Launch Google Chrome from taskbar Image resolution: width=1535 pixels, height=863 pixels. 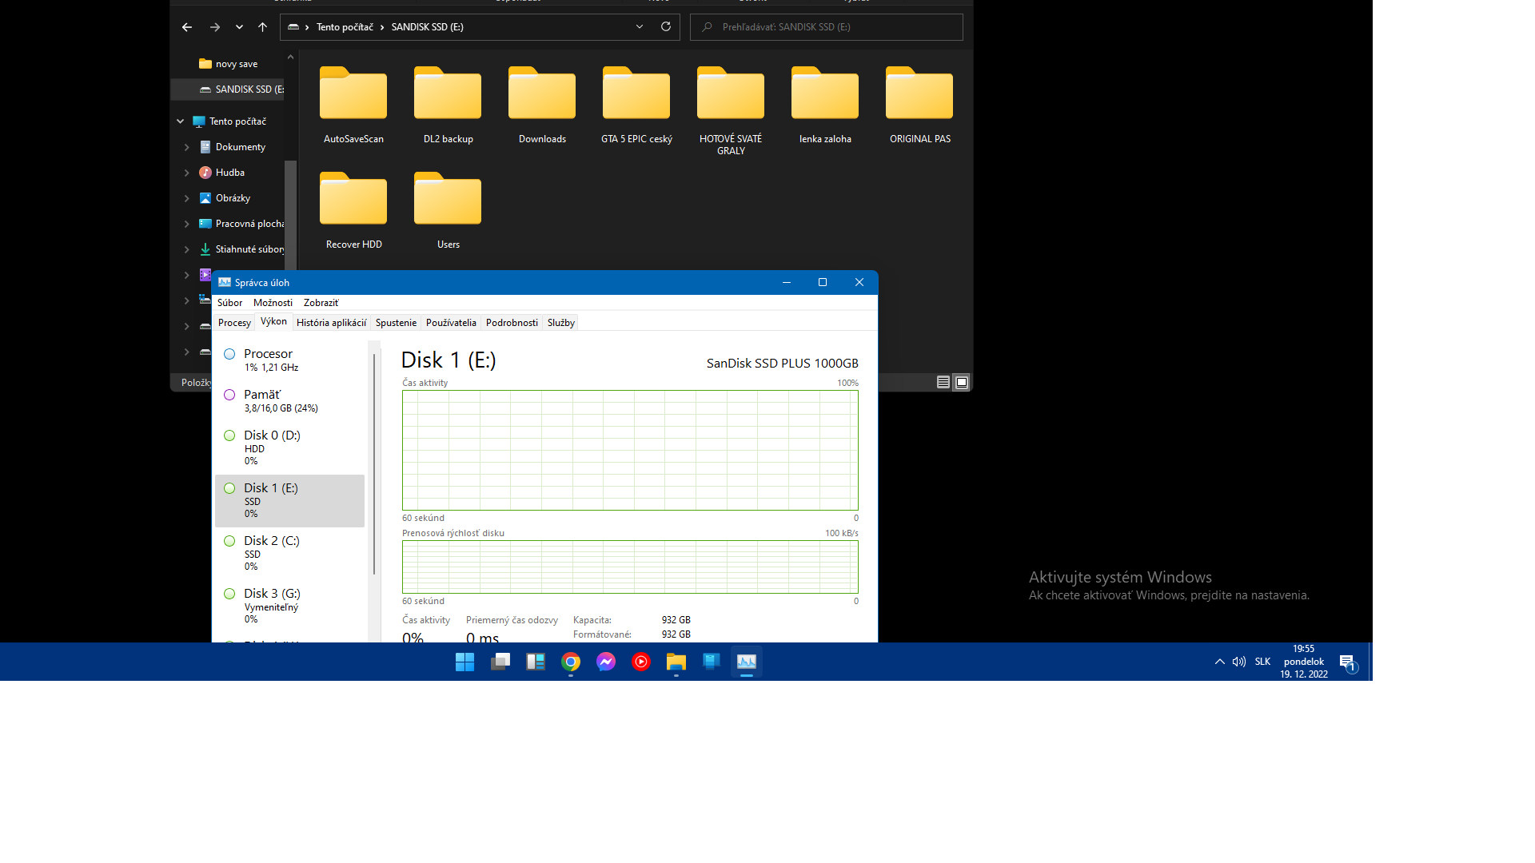[571, 662]
